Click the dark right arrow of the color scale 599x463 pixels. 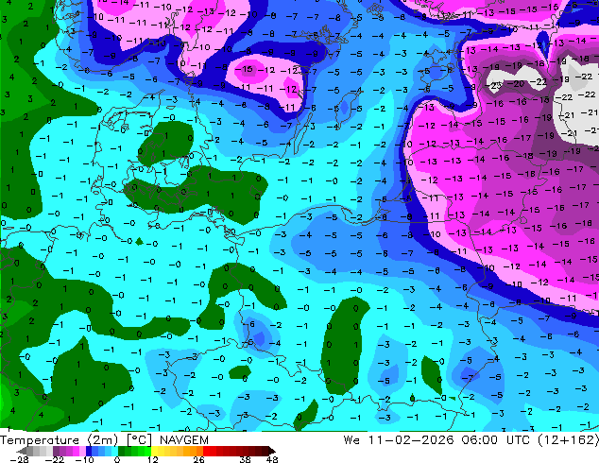(x=272, y=451)
